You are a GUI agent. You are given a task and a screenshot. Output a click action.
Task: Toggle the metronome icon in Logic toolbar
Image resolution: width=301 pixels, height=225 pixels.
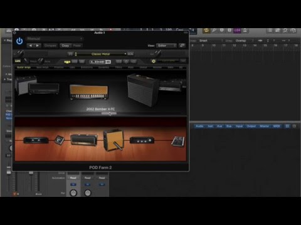(x=245, y=31)
